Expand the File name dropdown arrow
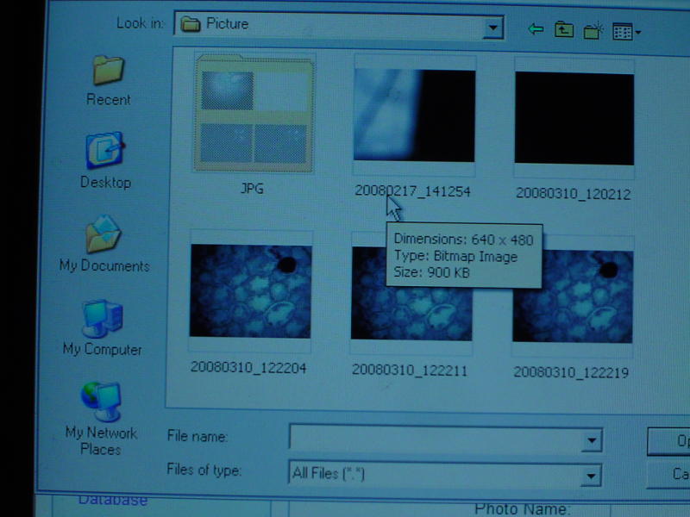Image resolution: width=690 pixels, height=517 pixels. [x=592, y=440]
